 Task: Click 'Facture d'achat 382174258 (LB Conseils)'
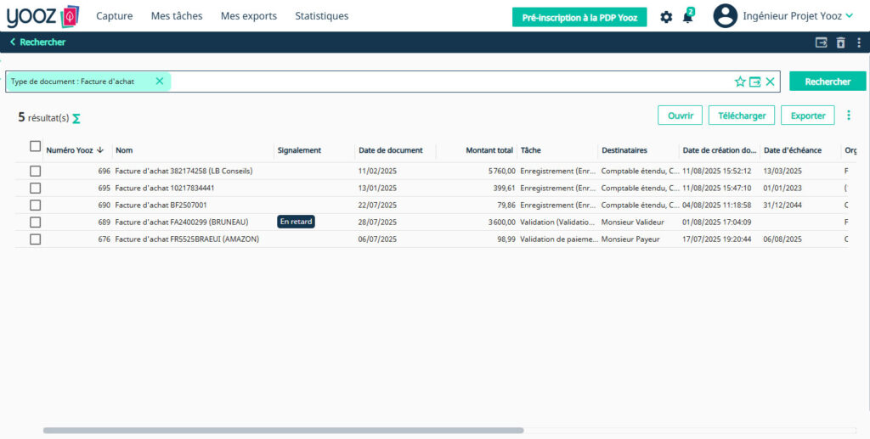184,172
